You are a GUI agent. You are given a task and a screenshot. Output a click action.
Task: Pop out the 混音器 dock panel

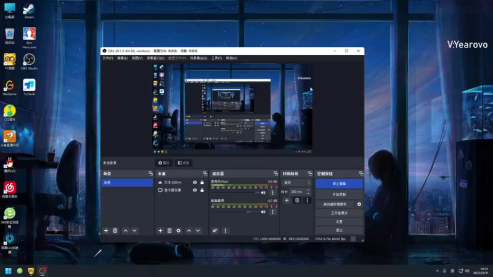click(x=275, y=174)
